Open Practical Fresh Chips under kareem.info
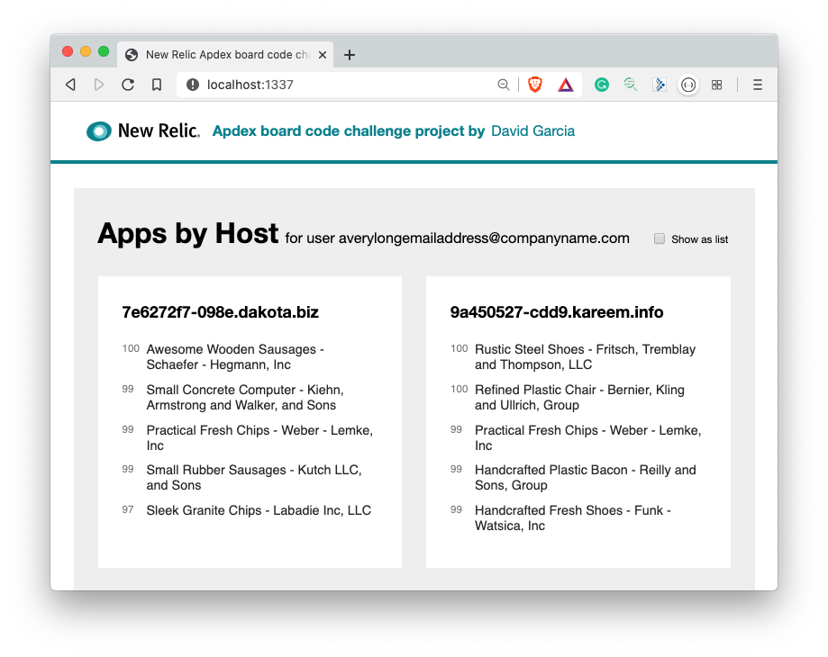 (x=588, y=437)
